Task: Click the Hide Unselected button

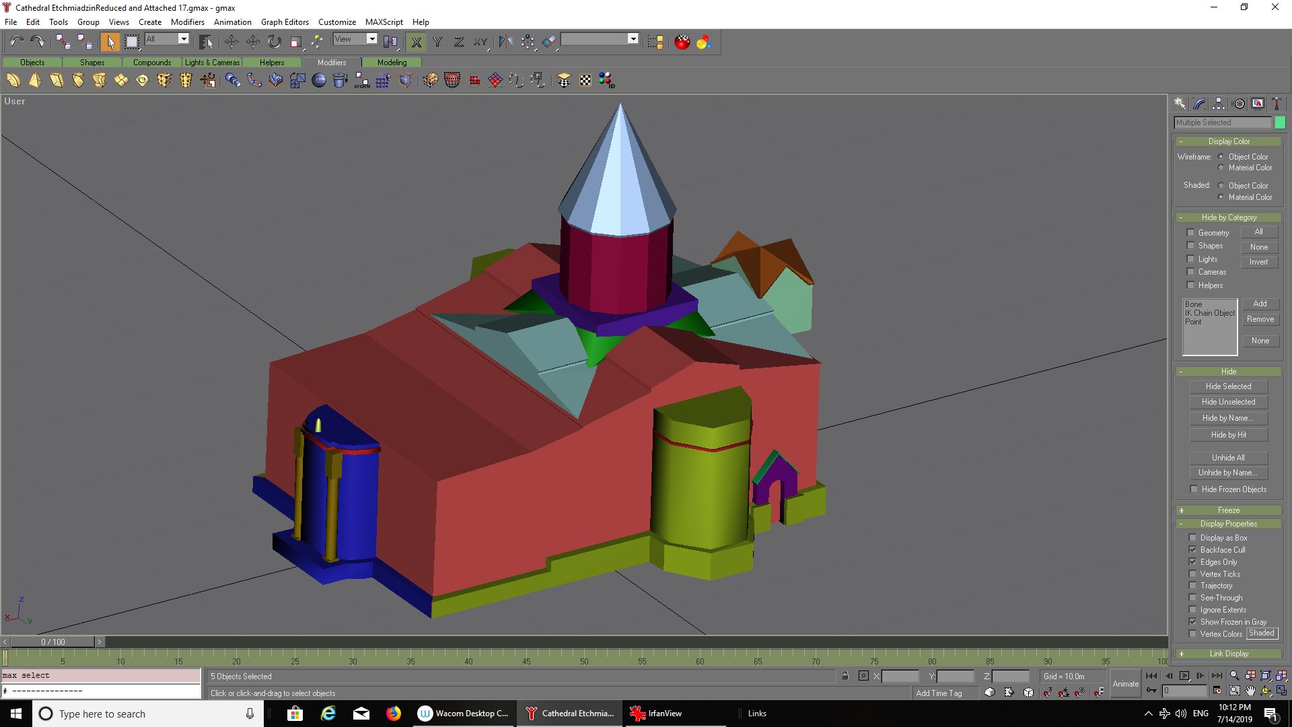Action: point(1228,402)
